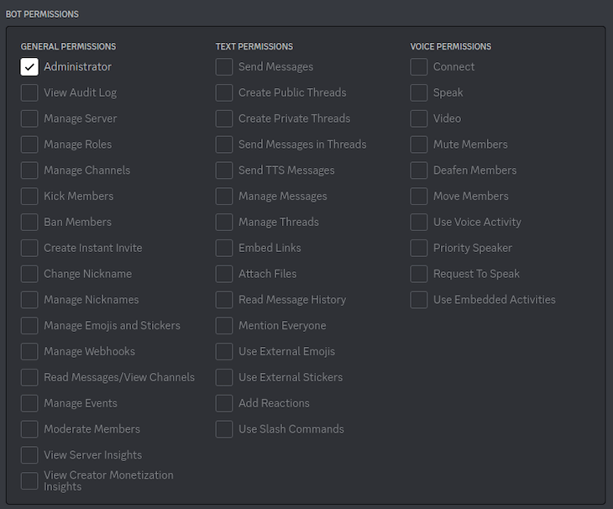Tick the Create Public Threads checkbox
Image resolution: width=613 pixels, height=509 pixels.
(224, 92)
